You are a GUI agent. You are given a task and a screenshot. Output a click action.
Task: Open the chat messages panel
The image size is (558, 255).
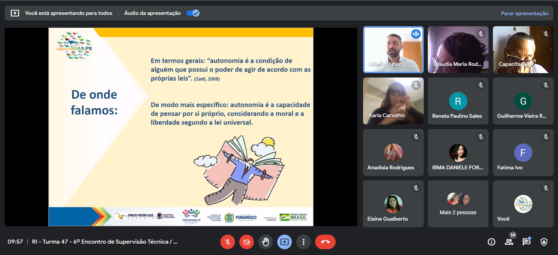[x=526, y=242]
